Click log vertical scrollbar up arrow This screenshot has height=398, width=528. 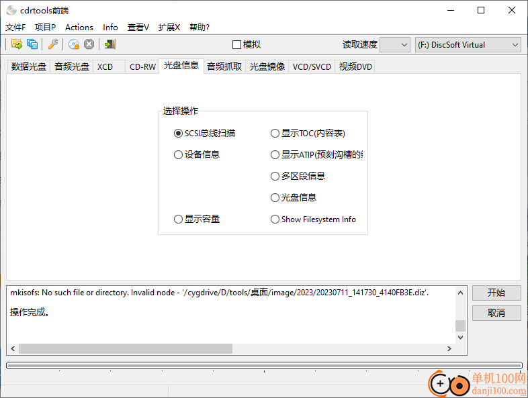click(x=460, y=293)
